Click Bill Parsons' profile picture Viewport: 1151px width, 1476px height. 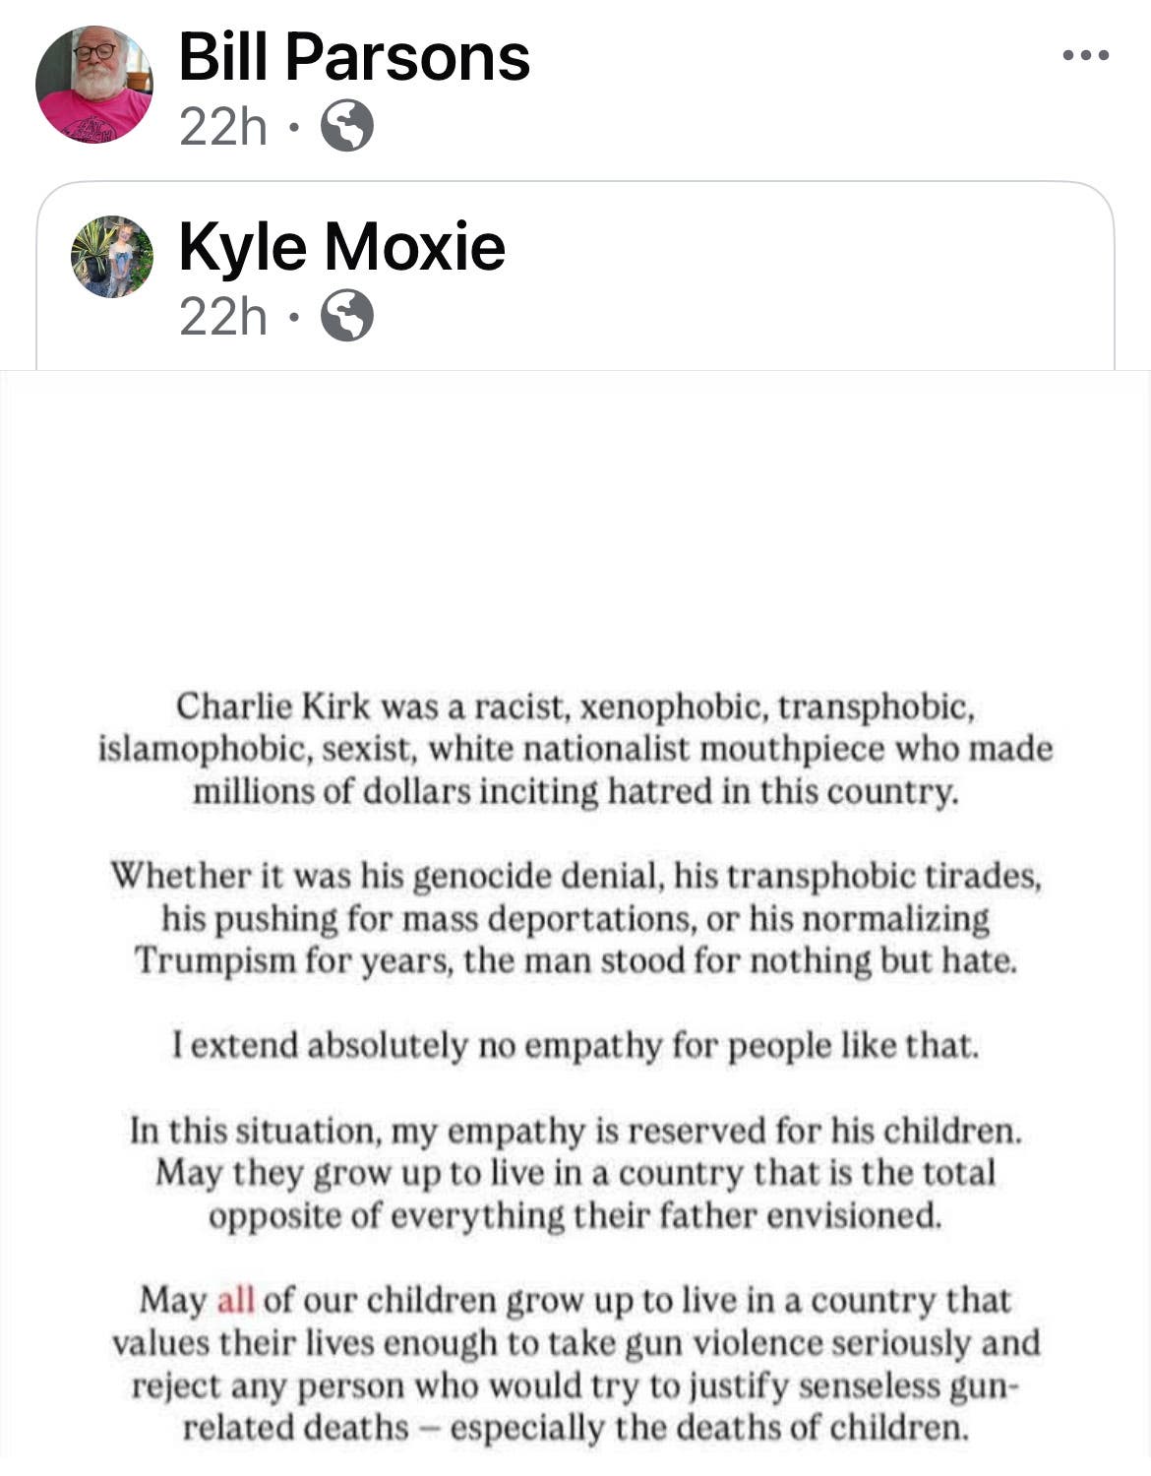pyautogui.click(x=94, y=85)
